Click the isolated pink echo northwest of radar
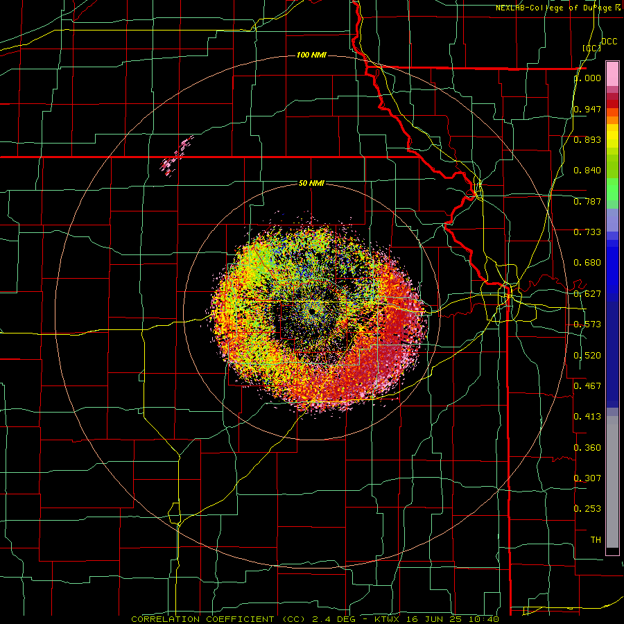Image resolution: width=624 pixels, height=624 pixels. click(x=177, y=156)
